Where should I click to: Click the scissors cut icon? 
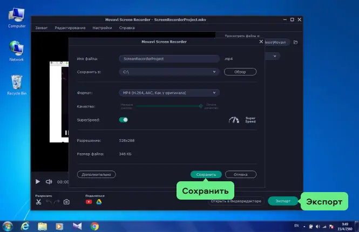coord(38,202)
